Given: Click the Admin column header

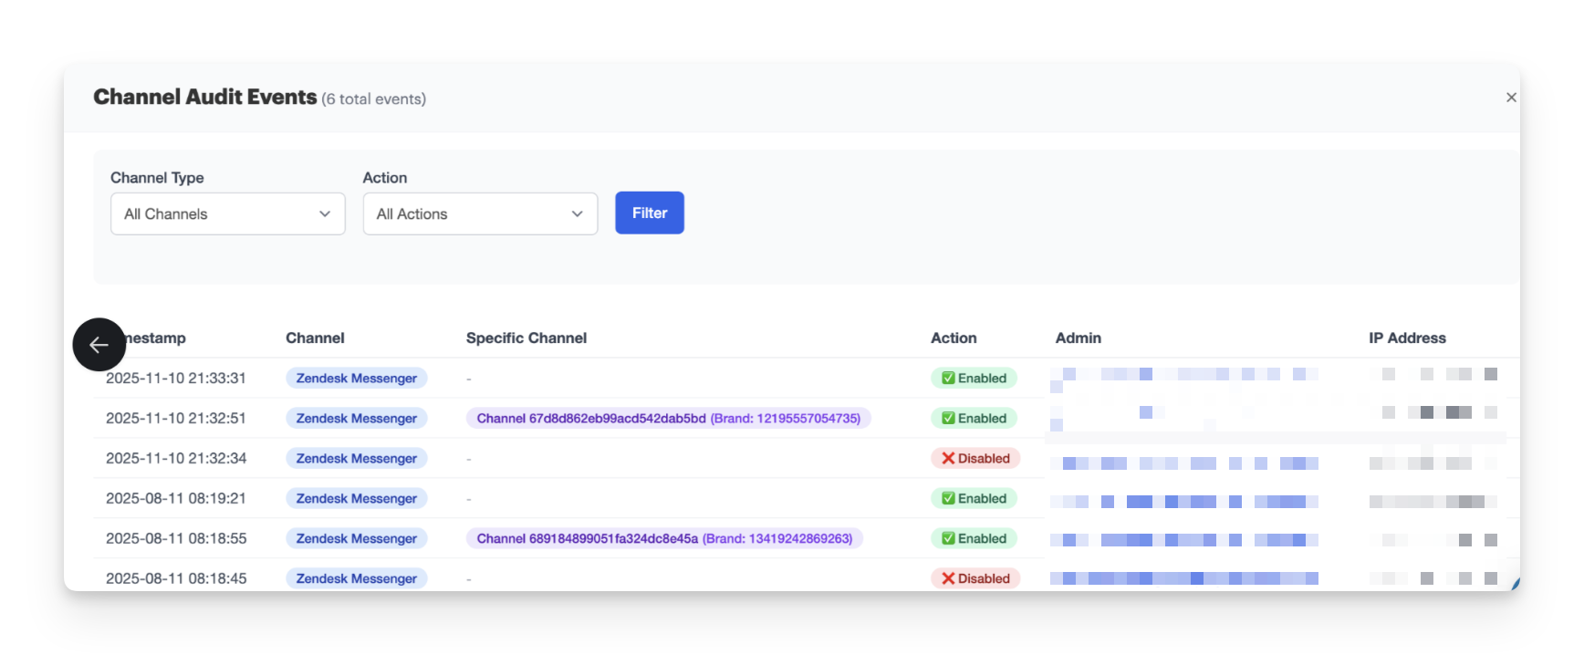Looking at the screenshot, I should [1078, 338].
